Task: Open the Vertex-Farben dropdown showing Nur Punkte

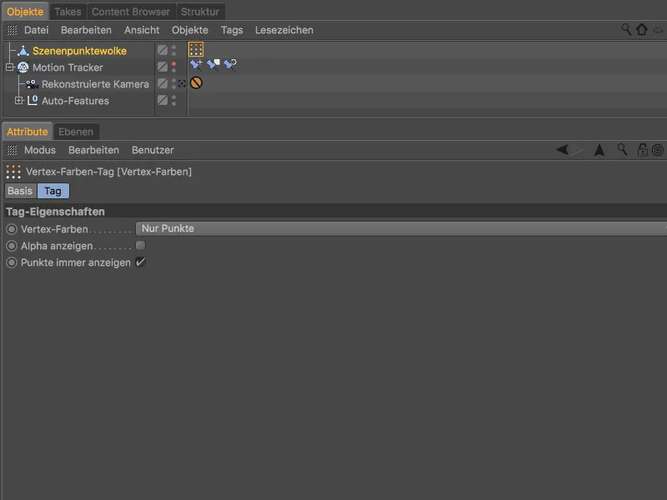Action: [x=401, y=228]
